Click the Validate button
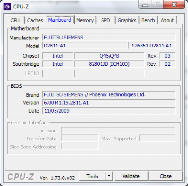This screenshot has height=186, width=188. pos(131,176)
